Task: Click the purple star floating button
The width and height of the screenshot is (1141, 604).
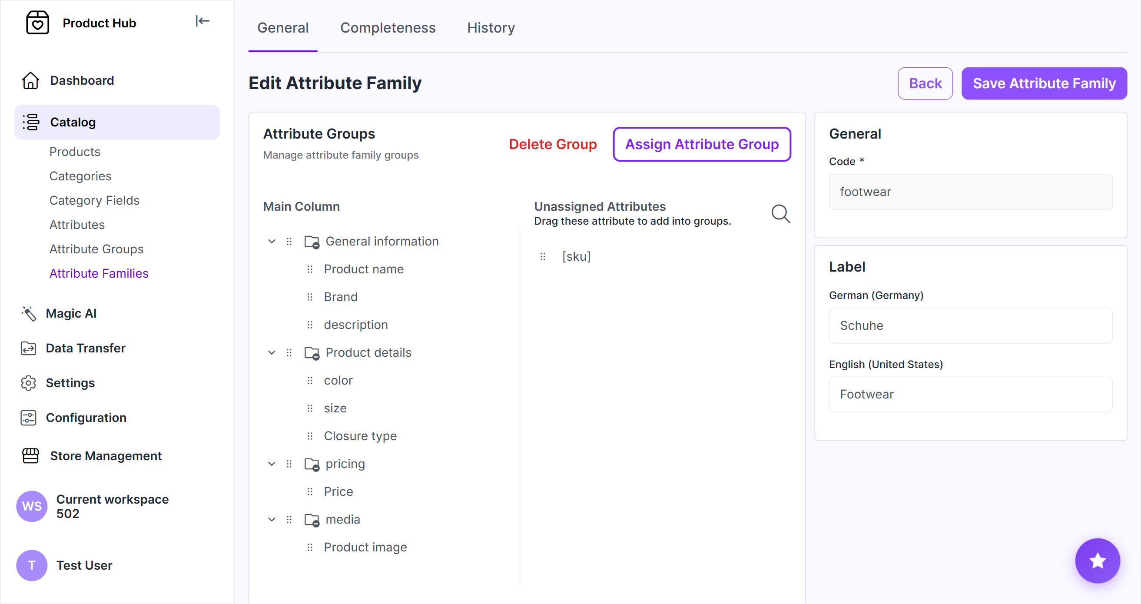Action: point(1098,561)
